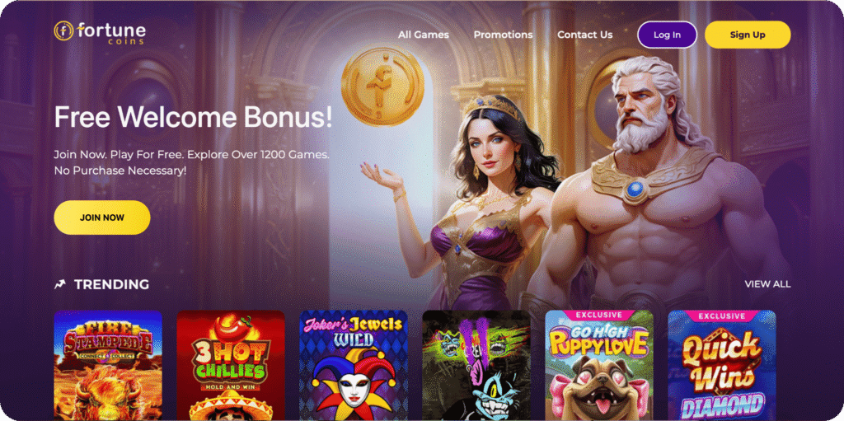Click the fortune coins brand text
This screenshot has height=421, width=844.
pyautogui.click(x=111, y=32)
